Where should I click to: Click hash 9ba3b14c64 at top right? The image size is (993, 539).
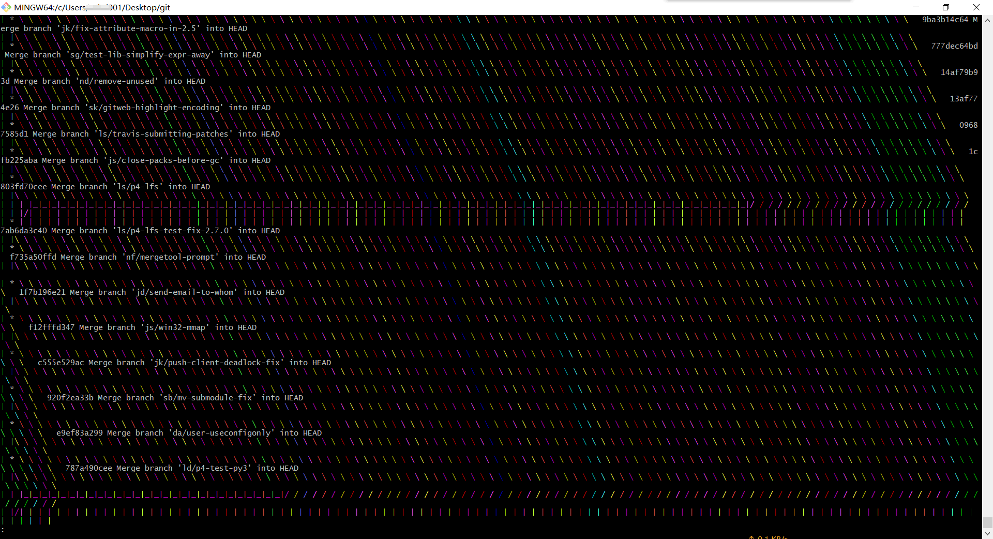coord(945,20)
